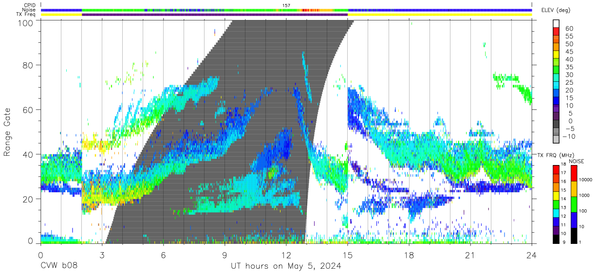
Task: Click the 'CPID' label at top left
Action: [x=30, y=5]
